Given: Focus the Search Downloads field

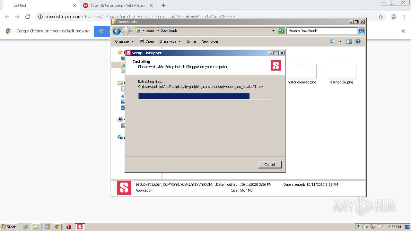Looking at the screenshot, I should [322, 31].
